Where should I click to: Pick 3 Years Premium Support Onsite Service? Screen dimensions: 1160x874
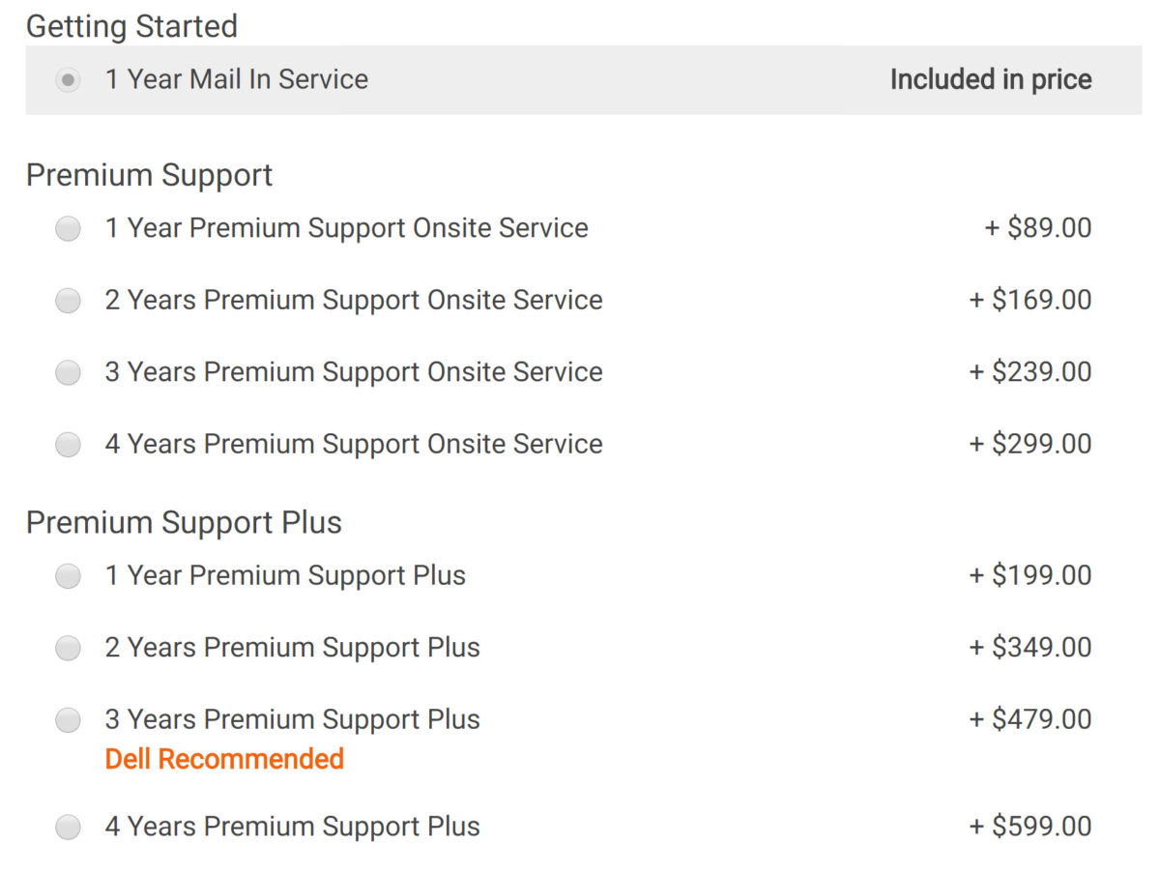click(x=68, y=372)
